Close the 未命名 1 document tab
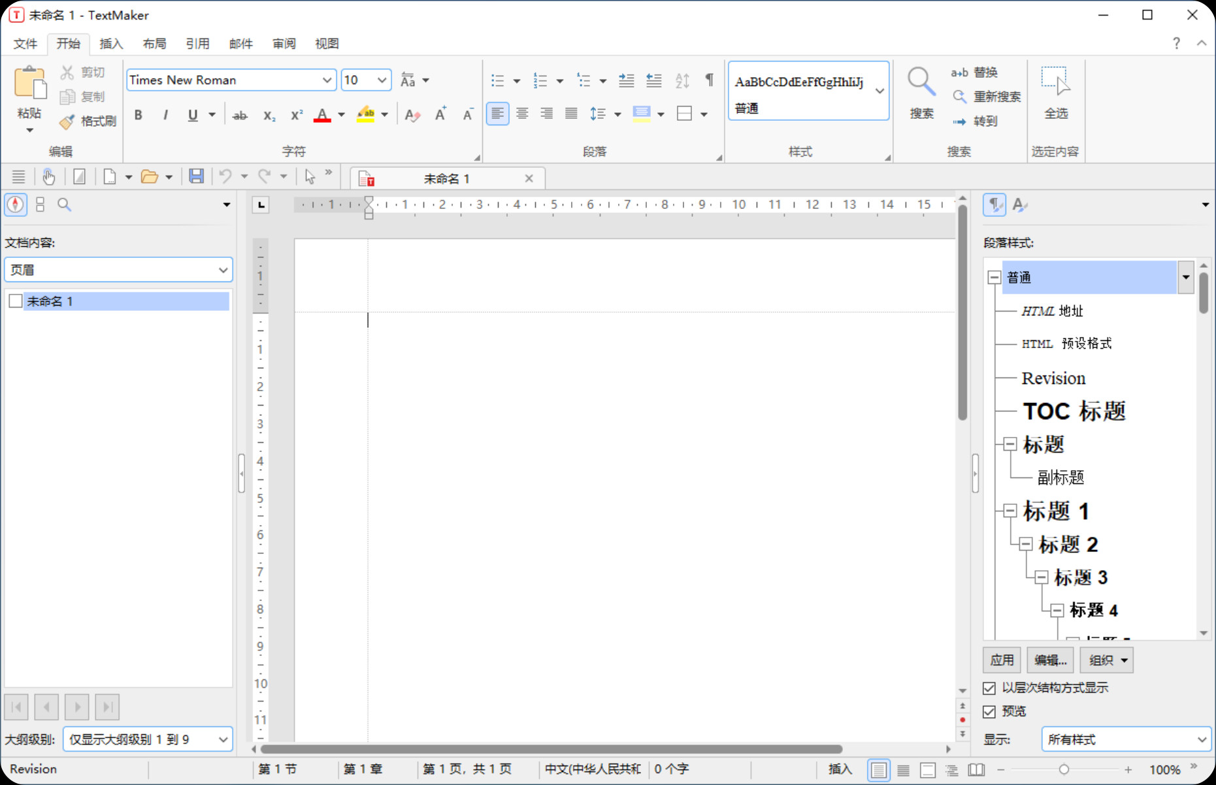The height and width of the screenshot is (785, 1216). click(529, 178)
